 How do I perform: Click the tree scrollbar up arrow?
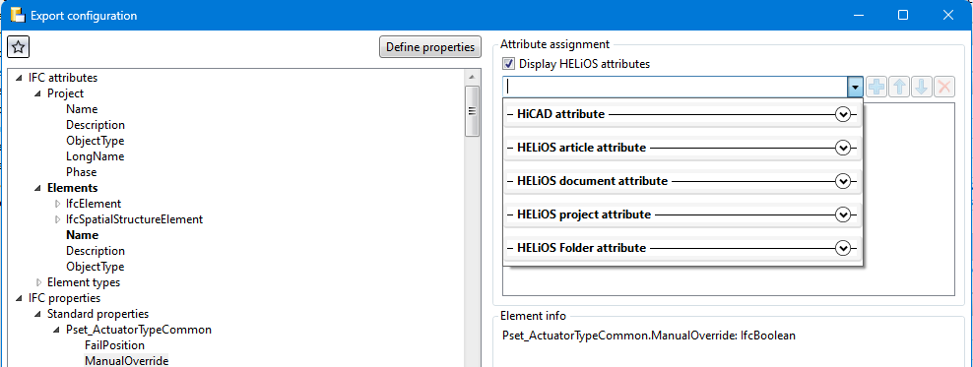pos(472,77)
